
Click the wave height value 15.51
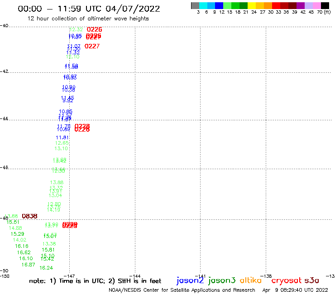point(13,222)
